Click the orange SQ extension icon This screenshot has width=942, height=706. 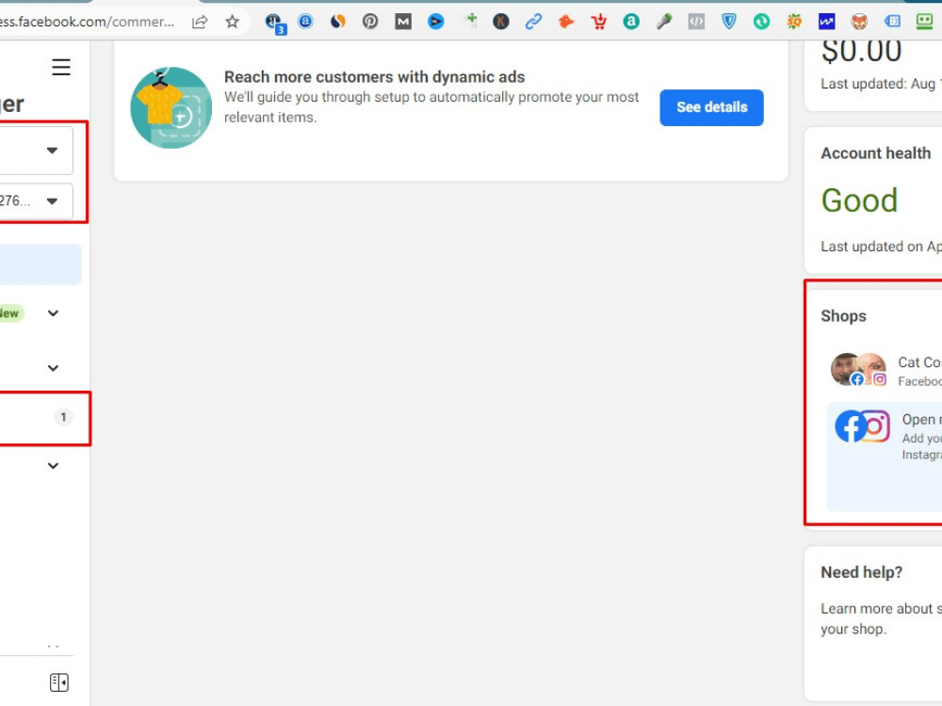[x=794, y=22]
